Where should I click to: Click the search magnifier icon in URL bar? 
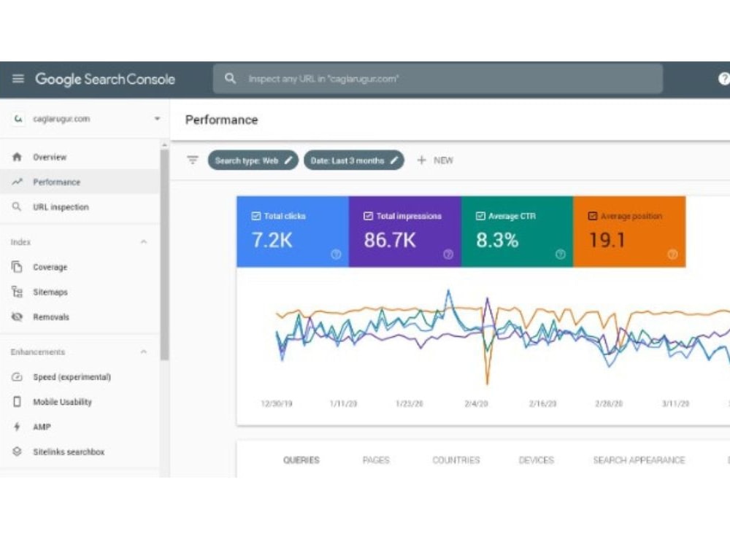230,78
